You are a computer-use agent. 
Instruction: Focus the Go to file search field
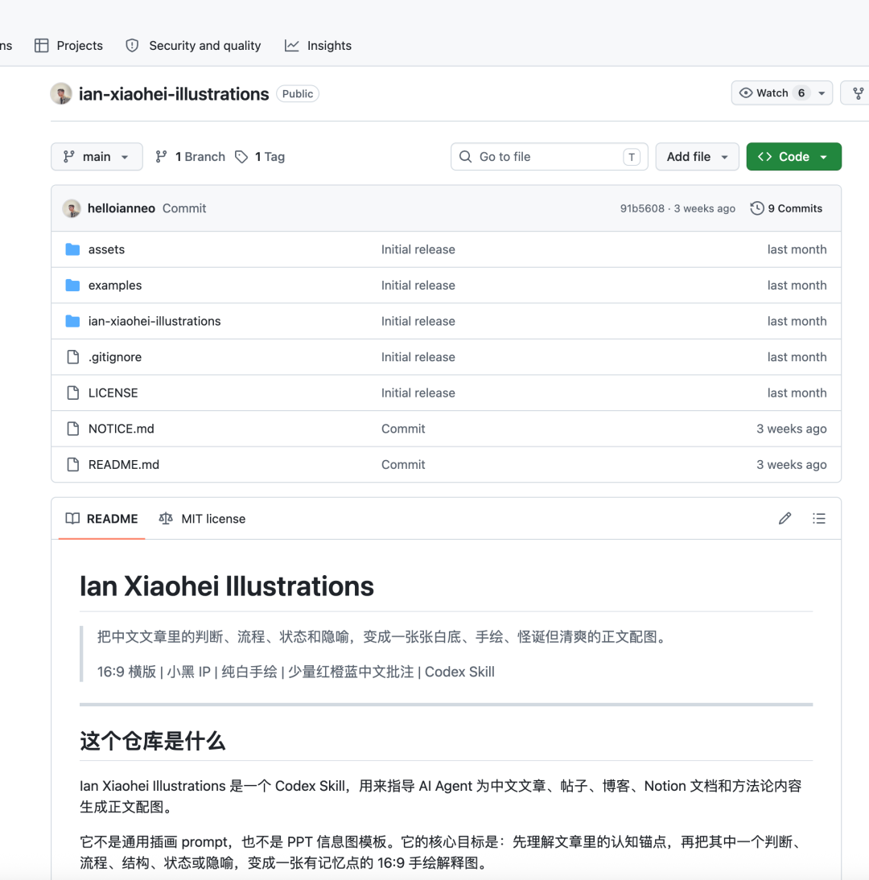(549, 157)
